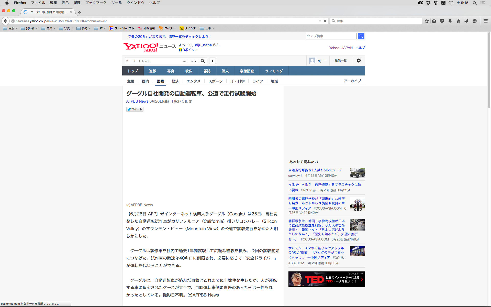The image size is (491, 307).
Task: Click blue web search magnifier button
Action: 361,36
